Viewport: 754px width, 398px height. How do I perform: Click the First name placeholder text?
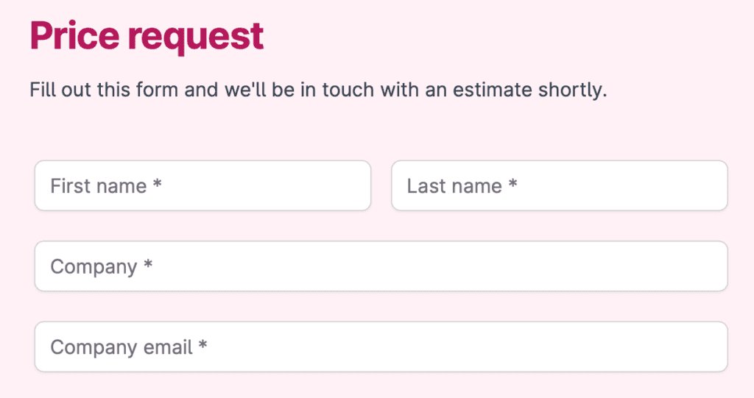tap(99, 186)
